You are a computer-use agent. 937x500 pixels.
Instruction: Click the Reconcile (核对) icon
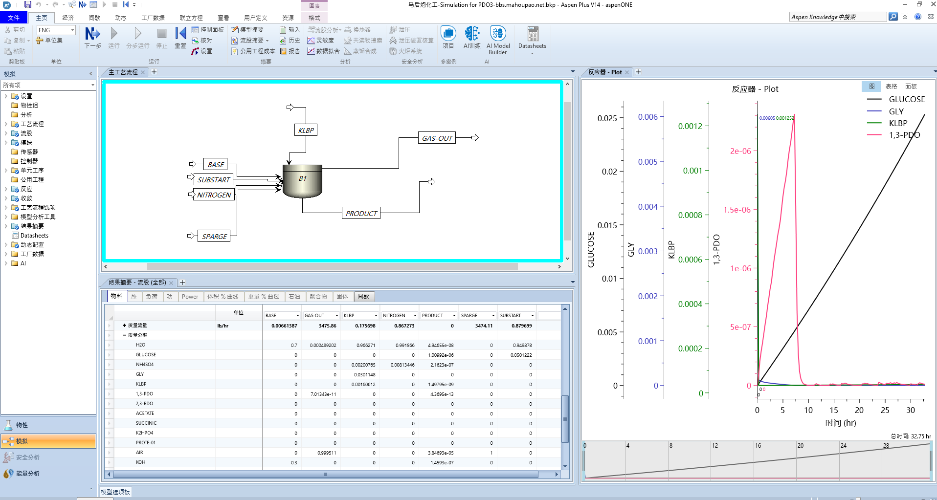click(x=202, y=41)
